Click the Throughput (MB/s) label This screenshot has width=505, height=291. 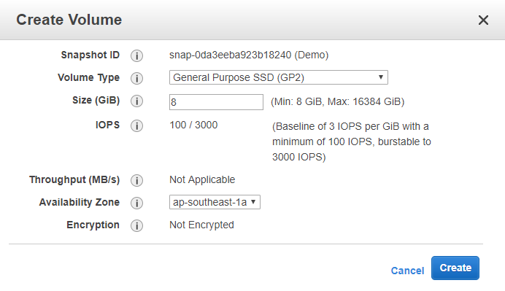tap(74, 179)
